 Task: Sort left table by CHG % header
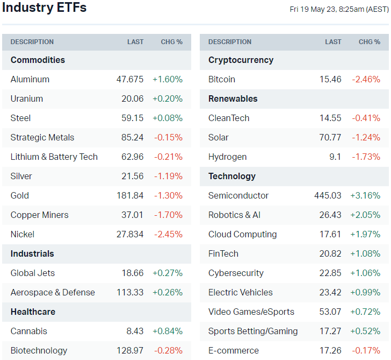tap(171, 42)
